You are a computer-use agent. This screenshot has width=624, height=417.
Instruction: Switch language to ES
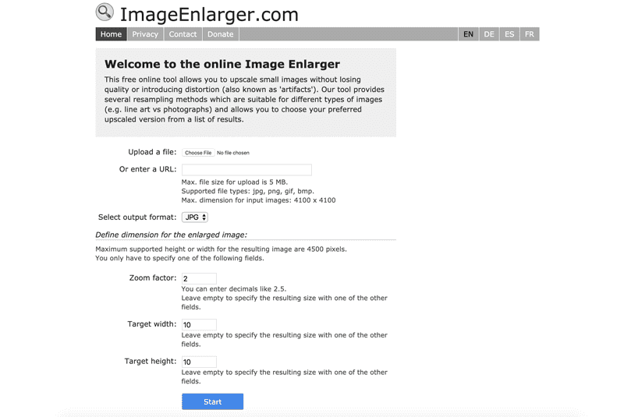coord(509,34)
